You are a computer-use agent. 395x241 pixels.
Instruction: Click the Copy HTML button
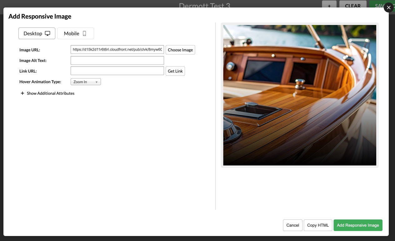pyautogui.click(x=318, y=225)
